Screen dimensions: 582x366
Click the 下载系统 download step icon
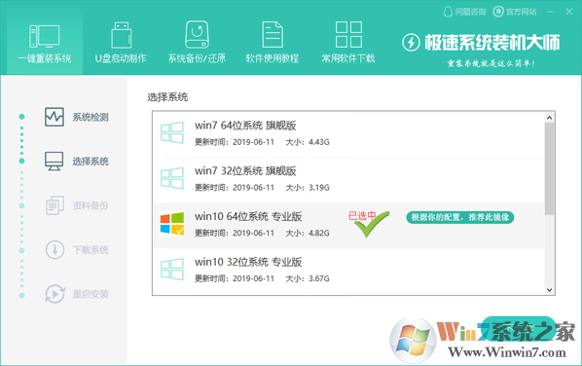(55, 249)
